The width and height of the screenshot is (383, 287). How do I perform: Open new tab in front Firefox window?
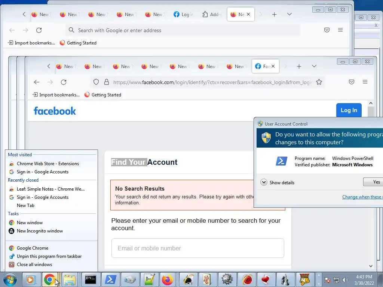pyautogui.click(x=299, y=67)
